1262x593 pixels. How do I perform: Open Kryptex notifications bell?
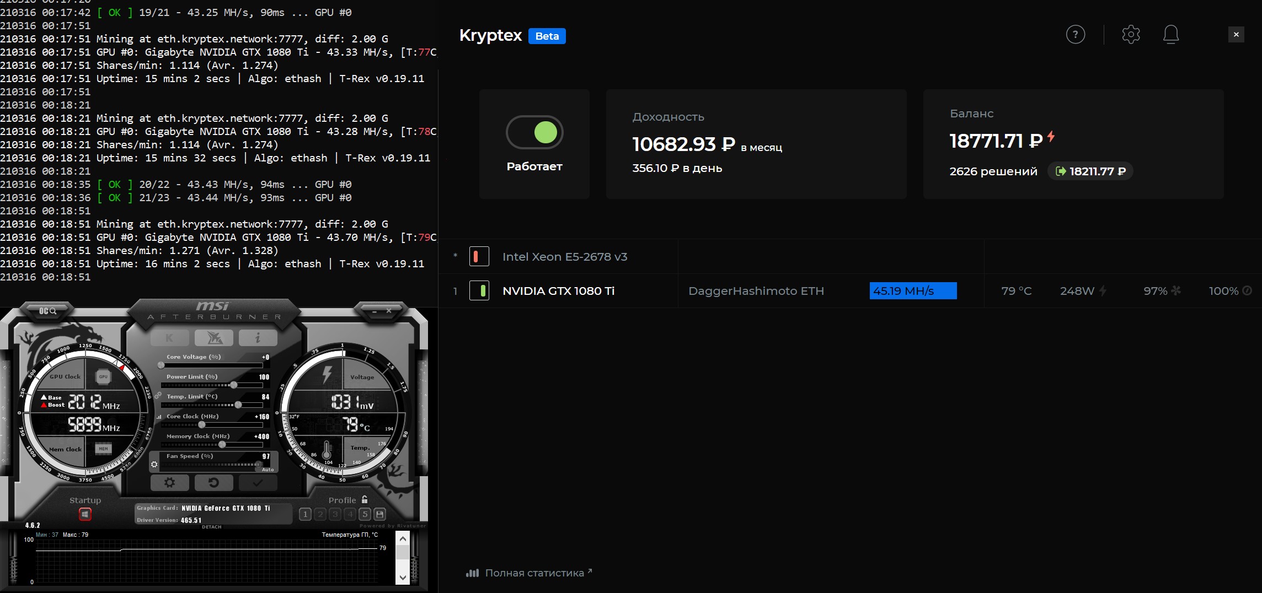1171,34
